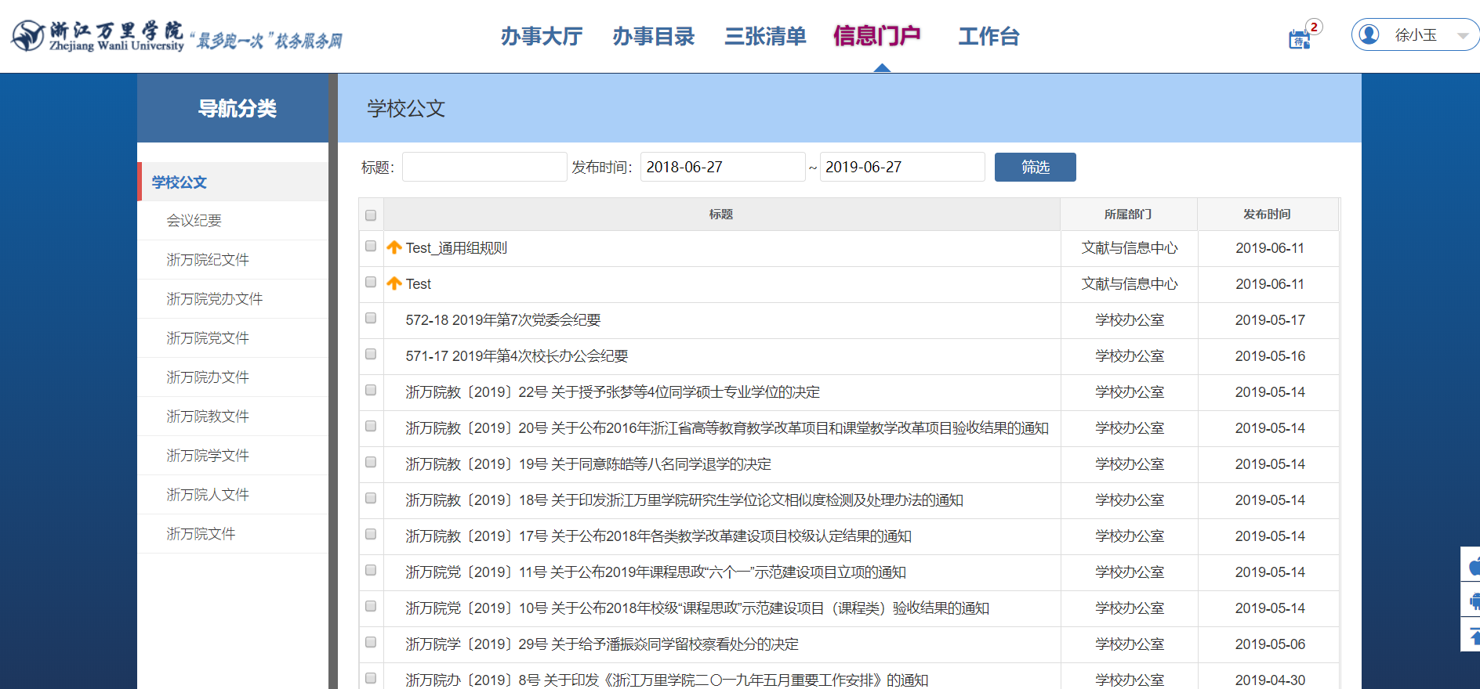
Task: Click the 筛选 filter button
Action: point(1035,167)
